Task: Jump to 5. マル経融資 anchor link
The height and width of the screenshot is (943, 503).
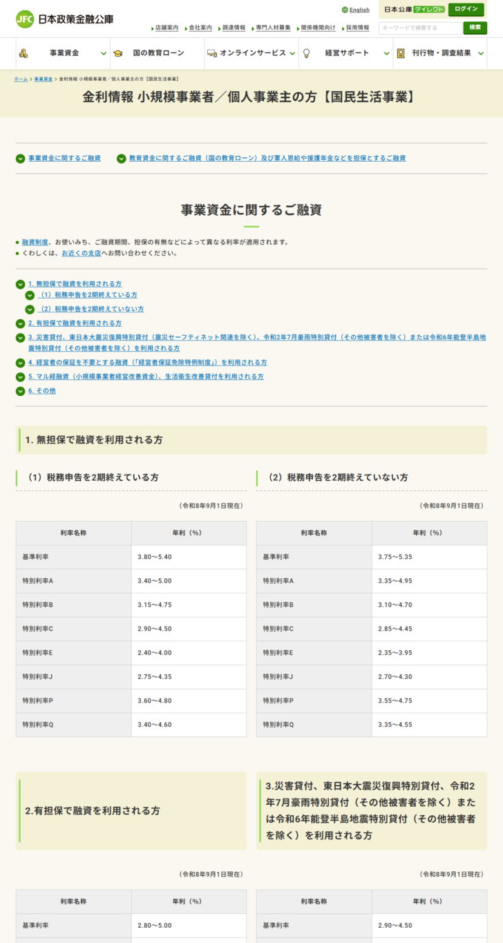Action: click(146, 377)
